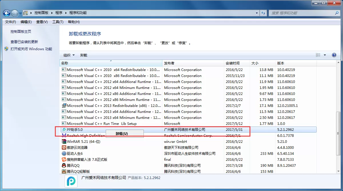Click icon of Visual C++ Run Time Lib Setup
The image size is (343, 191).
pyautogui.click(x=64, y=123)
